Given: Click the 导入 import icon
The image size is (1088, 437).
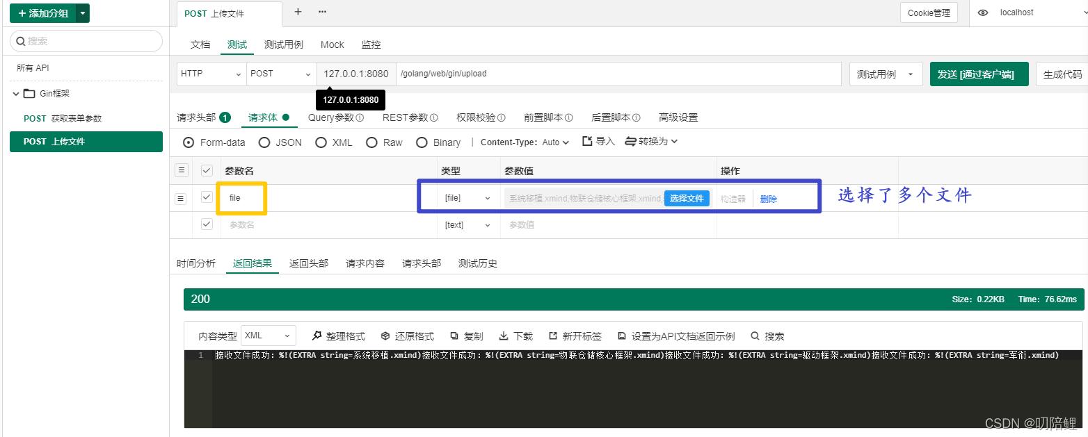Looking at the screenshot, I should click(x=587, y=141).
